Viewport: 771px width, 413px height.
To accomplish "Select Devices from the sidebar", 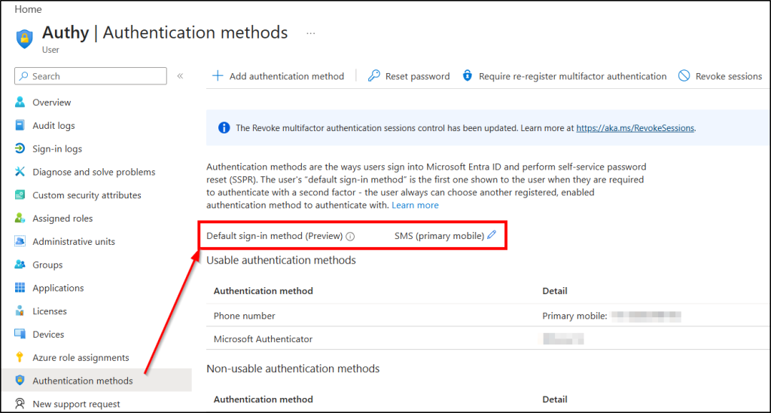I will (x=49, y=335).
